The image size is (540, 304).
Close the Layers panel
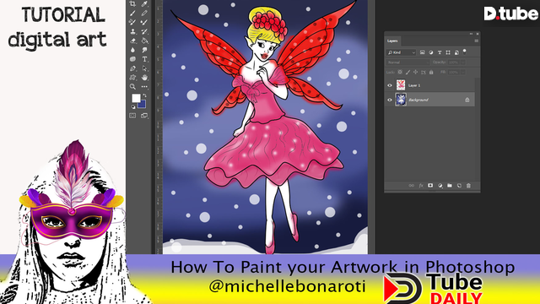click(x=478, y=34)
